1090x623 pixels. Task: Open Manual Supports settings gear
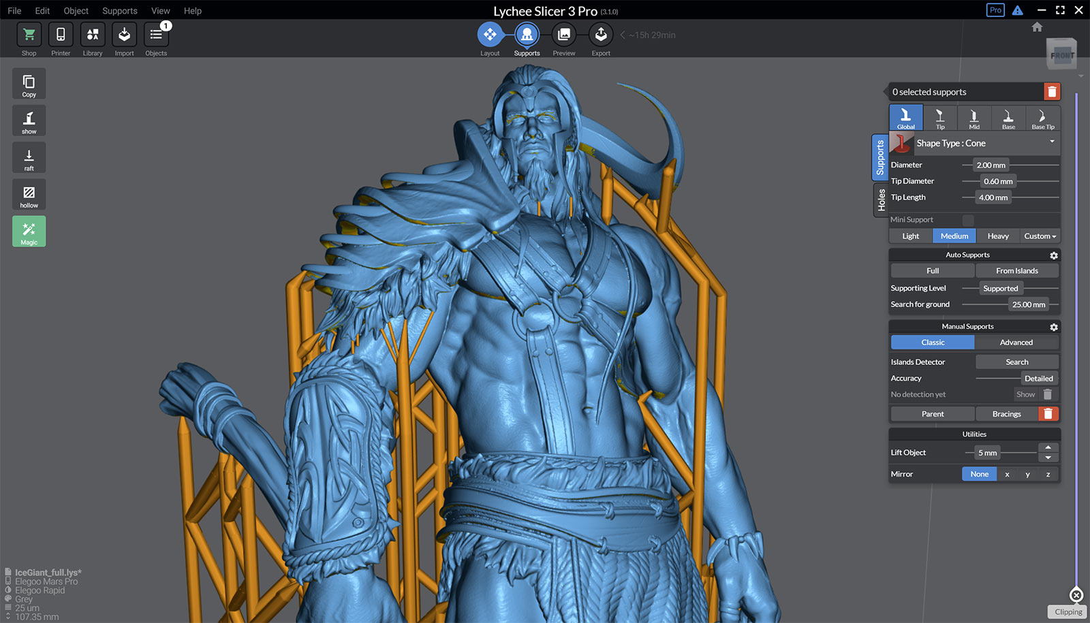pos(1054,327)
